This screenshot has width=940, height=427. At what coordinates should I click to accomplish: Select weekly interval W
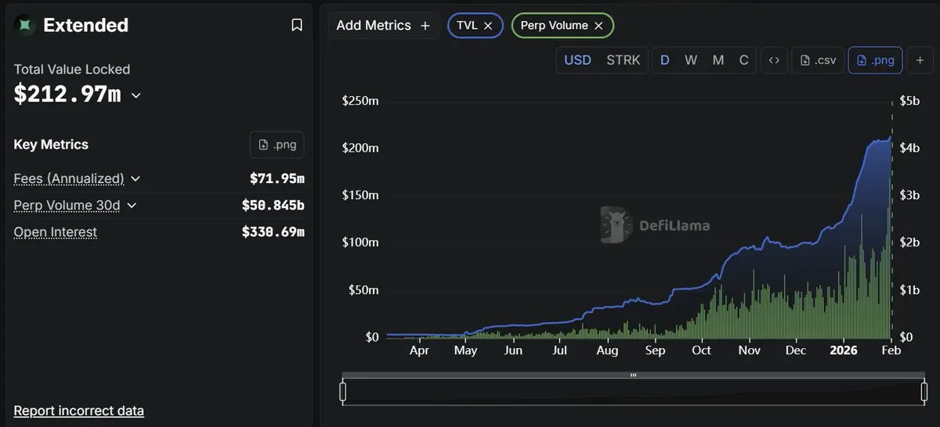(691, 60)
